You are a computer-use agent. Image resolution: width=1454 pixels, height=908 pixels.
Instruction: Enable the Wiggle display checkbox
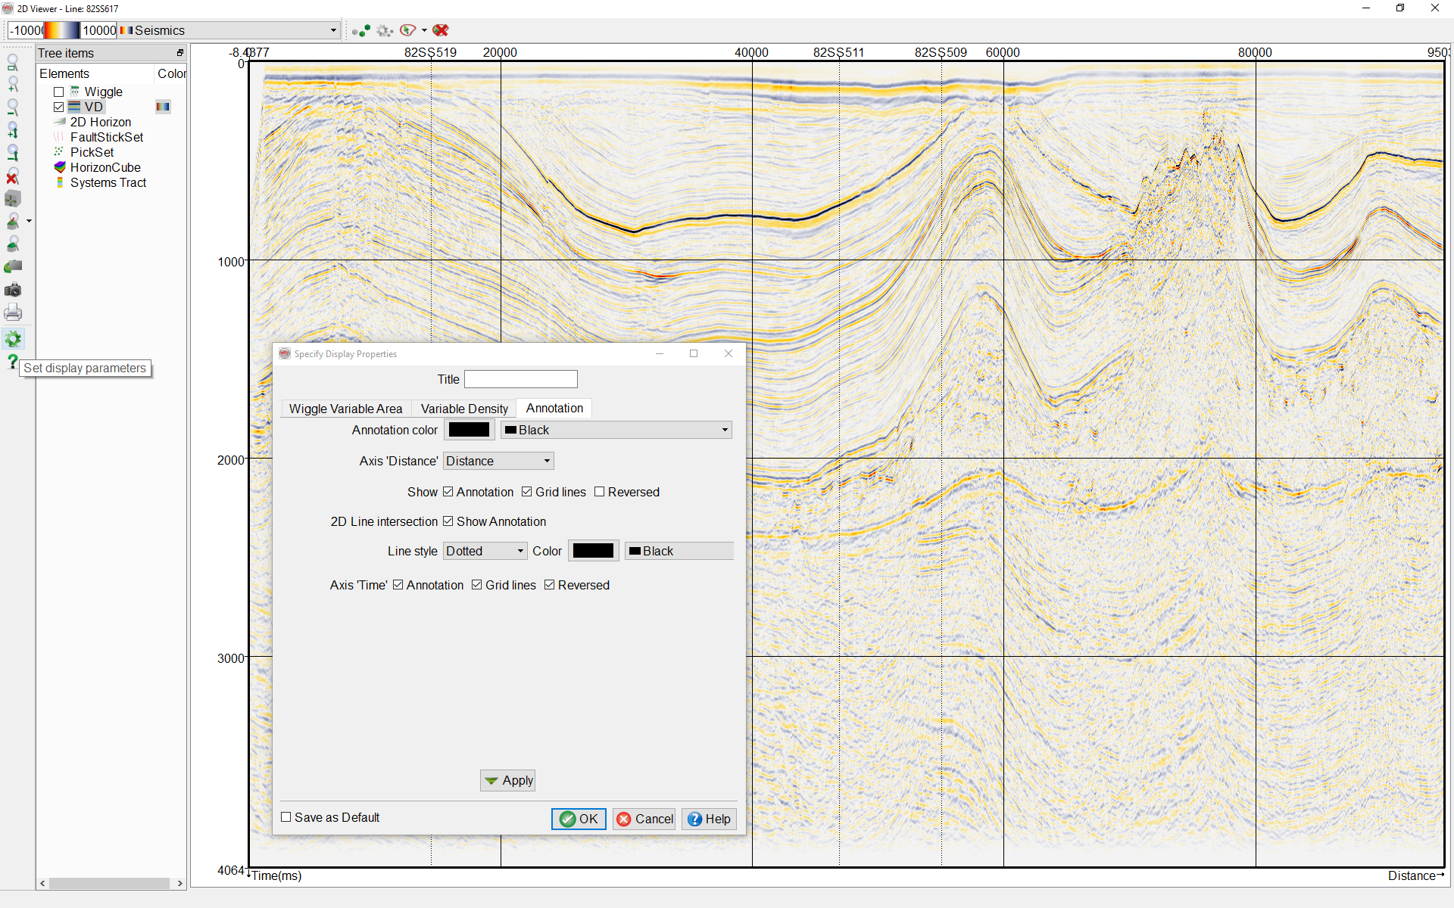pyautogui.click(x=58, y=92)
